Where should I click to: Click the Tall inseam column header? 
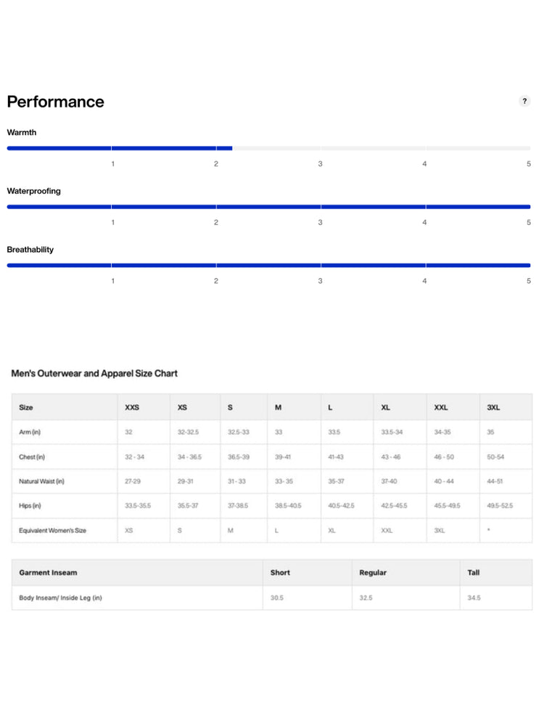[473, 573]
